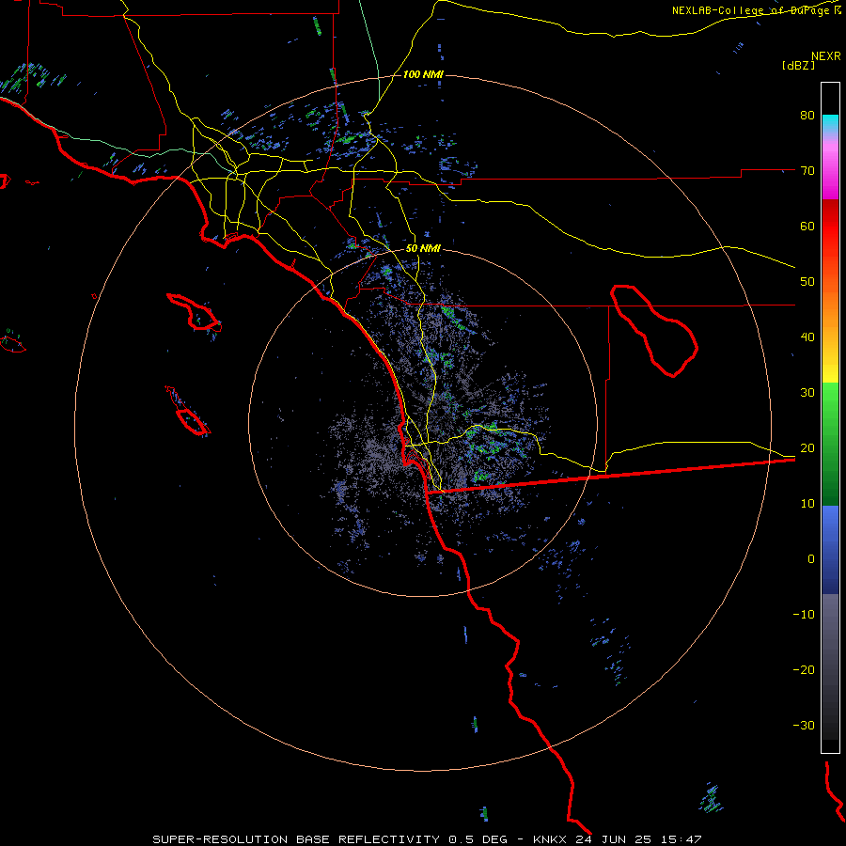Screen dimensions: 846x846
Task: Select the 60 value on the dBZ scale
Action: click(x=807, y=226)
